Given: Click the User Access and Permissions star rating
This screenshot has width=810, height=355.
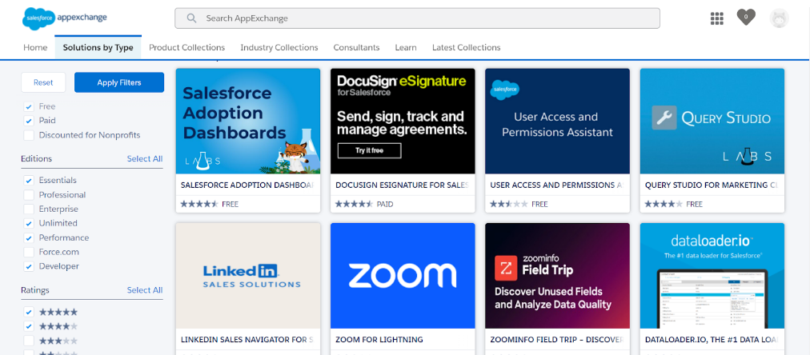Looking at the screenshot, I should [509, 204].
